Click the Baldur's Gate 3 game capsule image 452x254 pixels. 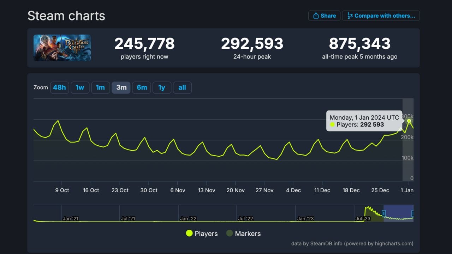[62, 48]
